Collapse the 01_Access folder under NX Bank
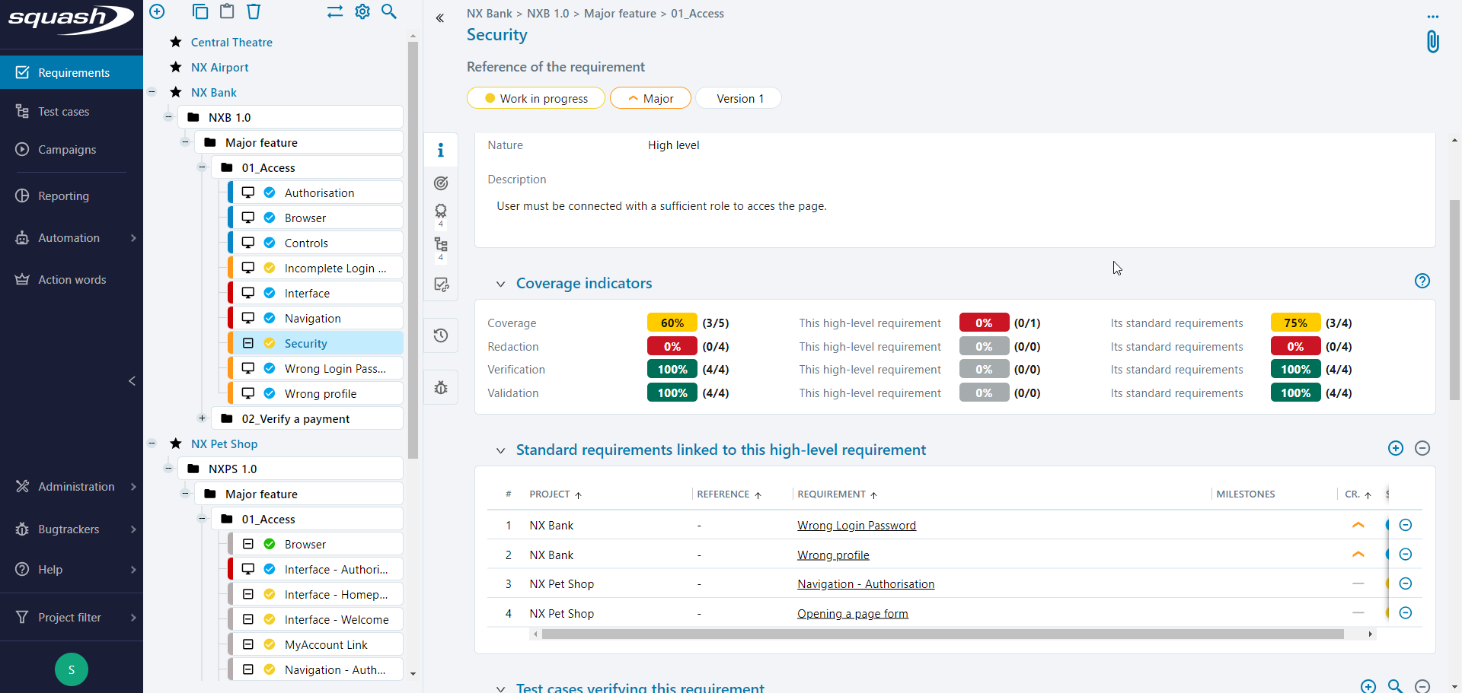The height and width of the screenshot is (693, 1462). pos(203,167)
